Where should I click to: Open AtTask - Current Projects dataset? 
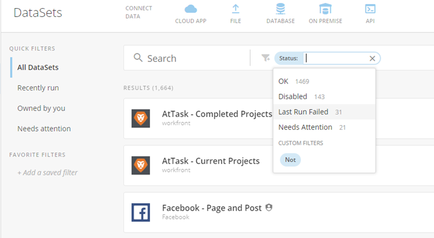(211, 161)
